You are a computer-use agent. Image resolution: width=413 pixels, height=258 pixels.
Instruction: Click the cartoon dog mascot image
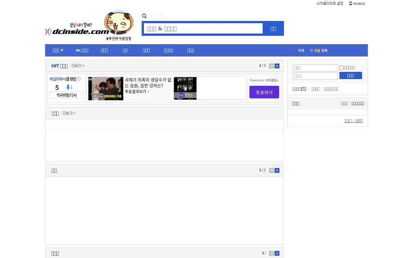coord(119,23)
